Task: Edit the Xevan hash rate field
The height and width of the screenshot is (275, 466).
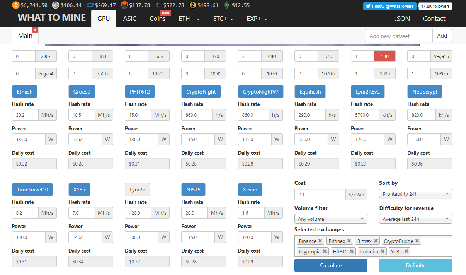Action: coord(251,213)
